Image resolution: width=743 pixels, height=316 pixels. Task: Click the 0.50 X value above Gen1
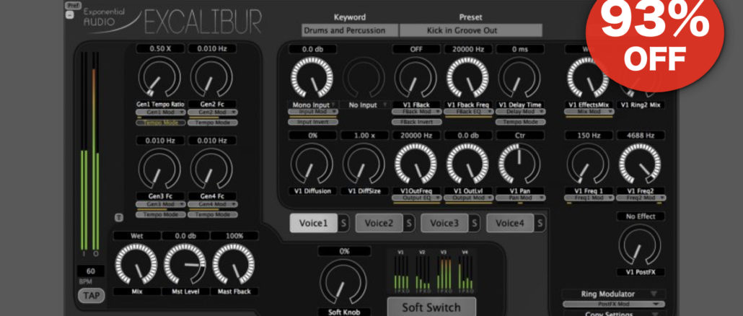160,48
